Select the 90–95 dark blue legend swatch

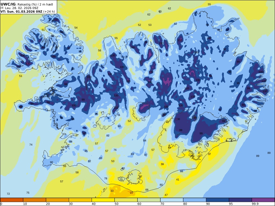tap(218, 200)
